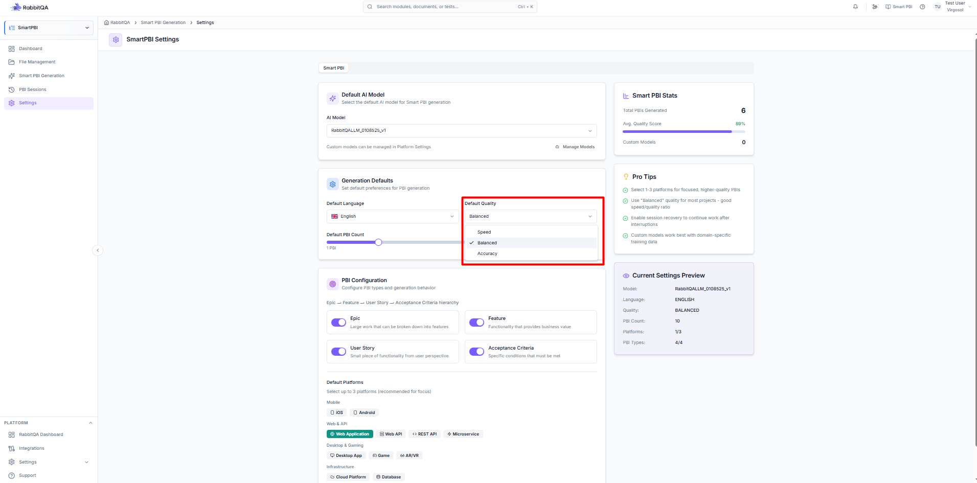Click the help question mark icon
This screenshot has width=977, height=483.
coord(922,7)
